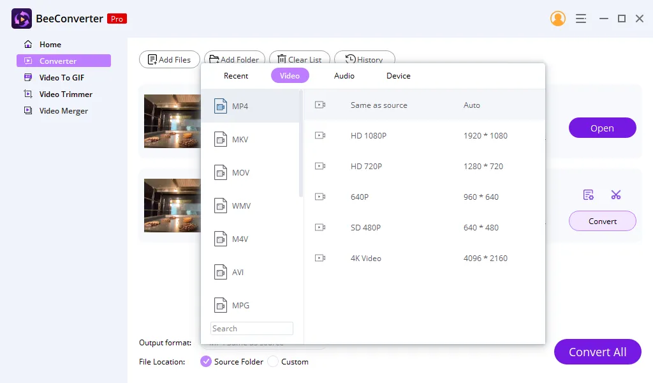Choose Same as source quality

click(x=424, y=105)
